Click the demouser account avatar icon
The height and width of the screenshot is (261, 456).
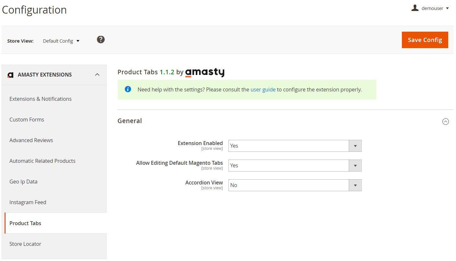pyautogui.click(x=415, y=8)
